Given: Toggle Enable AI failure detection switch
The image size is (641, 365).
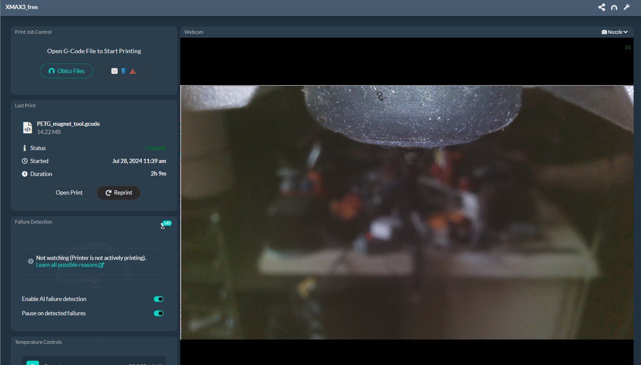Looking at the screenshot, I should click(159, 299).
